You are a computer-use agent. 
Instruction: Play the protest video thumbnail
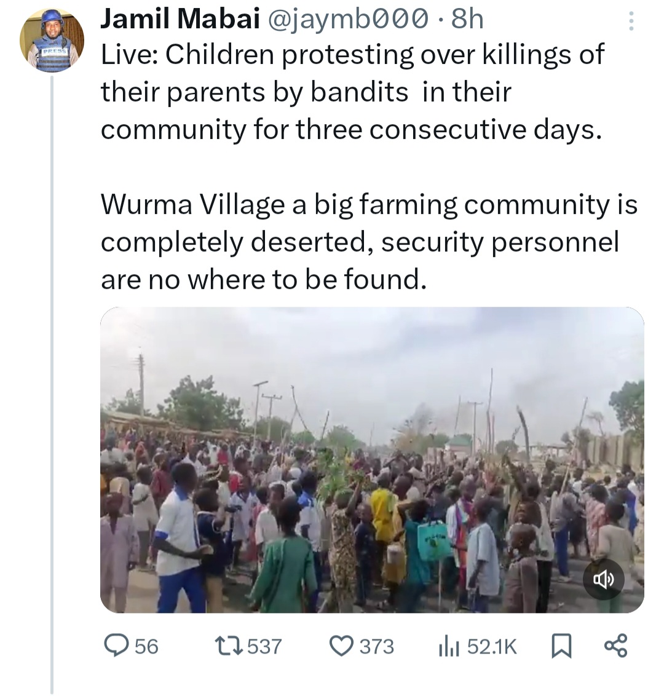(371, 460)
